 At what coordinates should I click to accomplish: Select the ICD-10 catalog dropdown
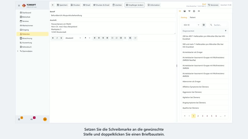(191, 25)
